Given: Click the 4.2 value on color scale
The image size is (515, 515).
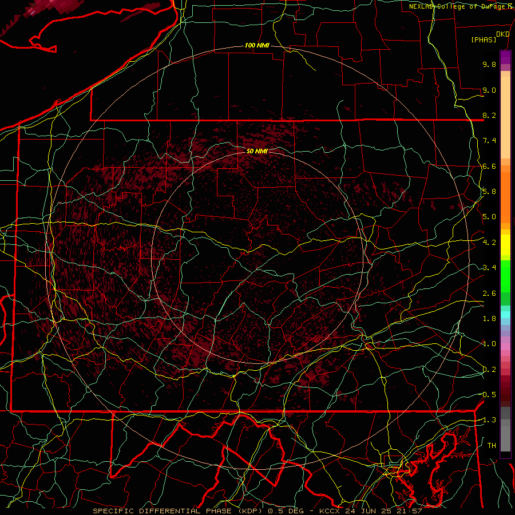Looking at the screenshot, I should pos(489,243).
